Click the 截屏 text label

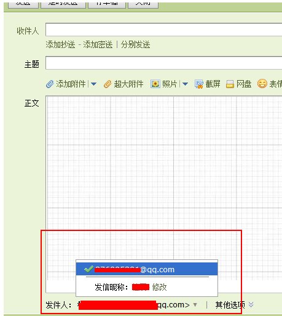(213, 84)
